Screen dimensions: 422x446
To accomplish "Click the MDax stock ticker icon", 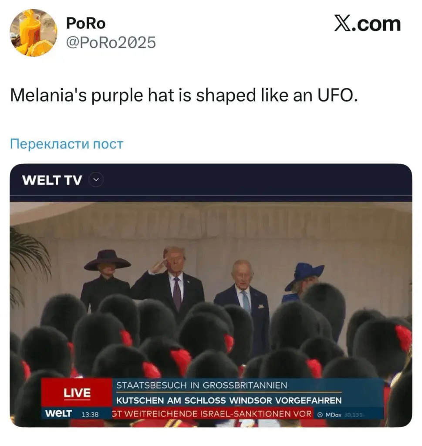I will click(320, 415).
